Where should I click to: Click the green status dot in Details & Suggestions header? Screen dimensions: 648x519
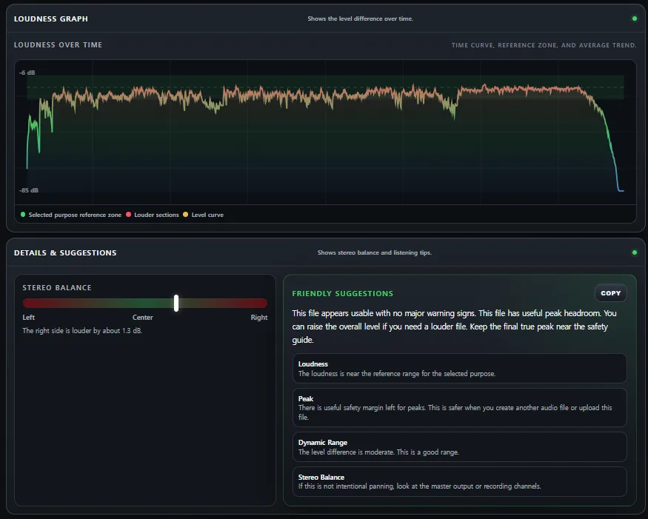pos(635,252)
